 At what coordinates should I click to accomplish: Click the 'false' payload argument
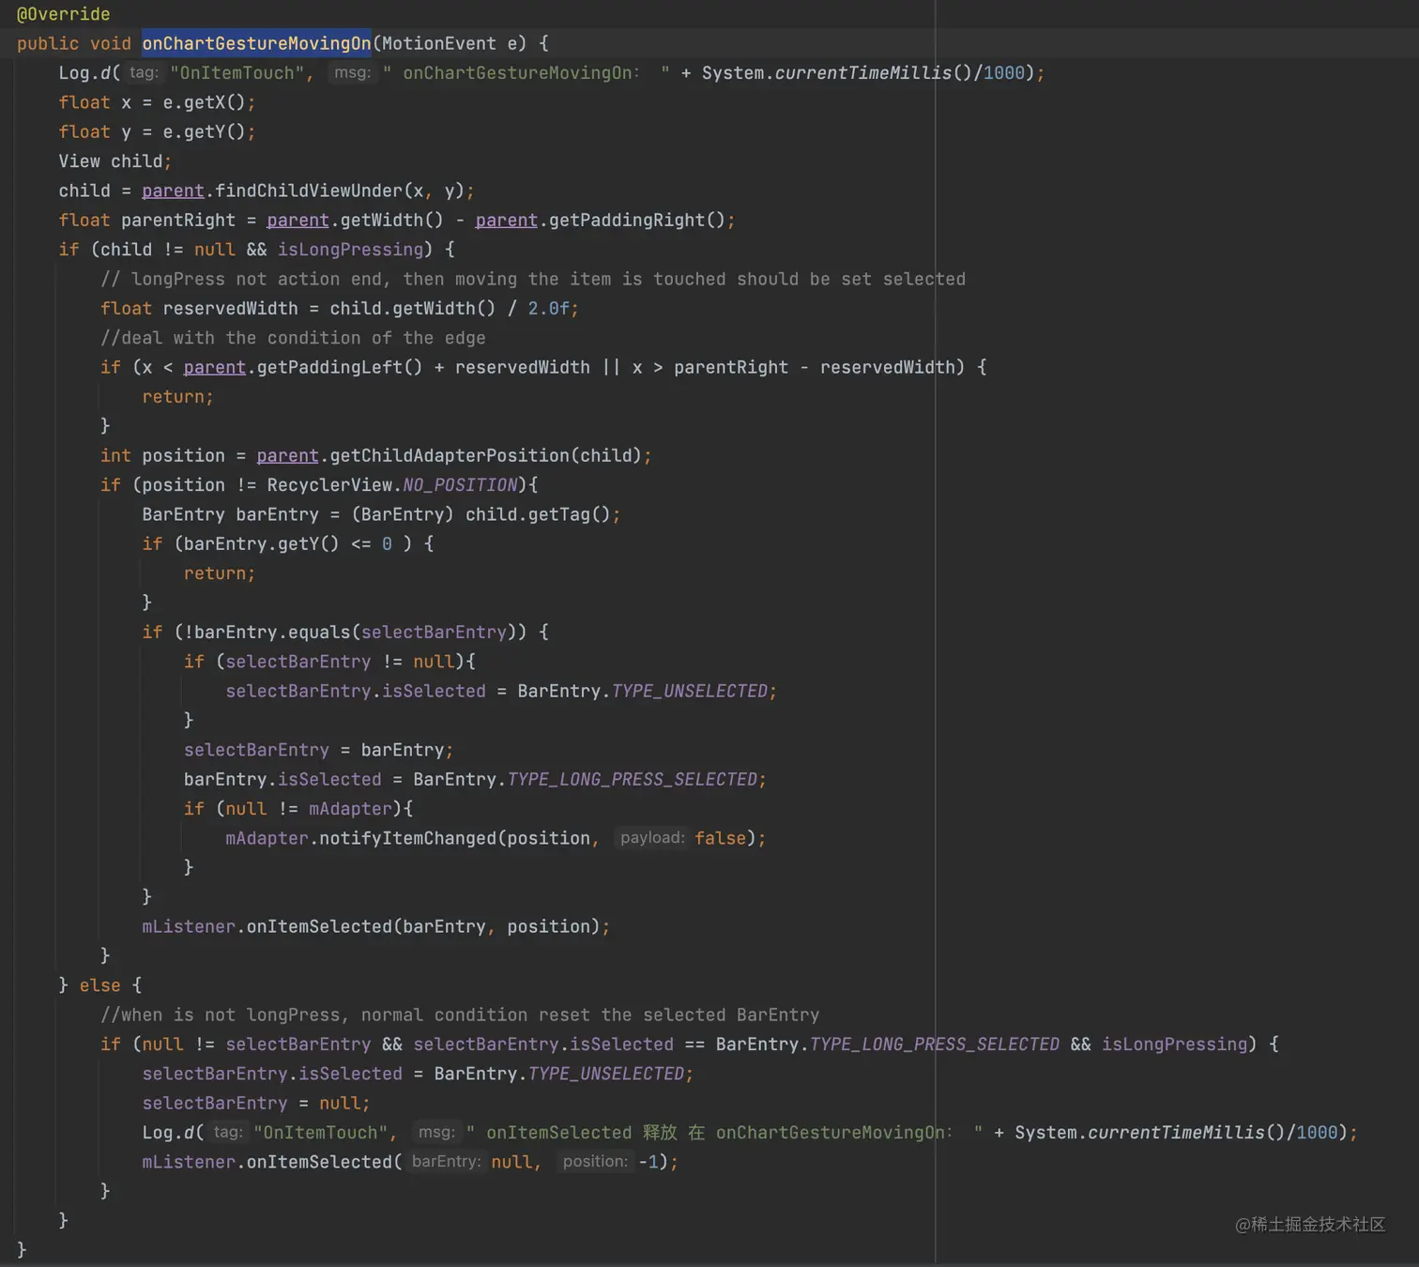click(x=721, y=838)
